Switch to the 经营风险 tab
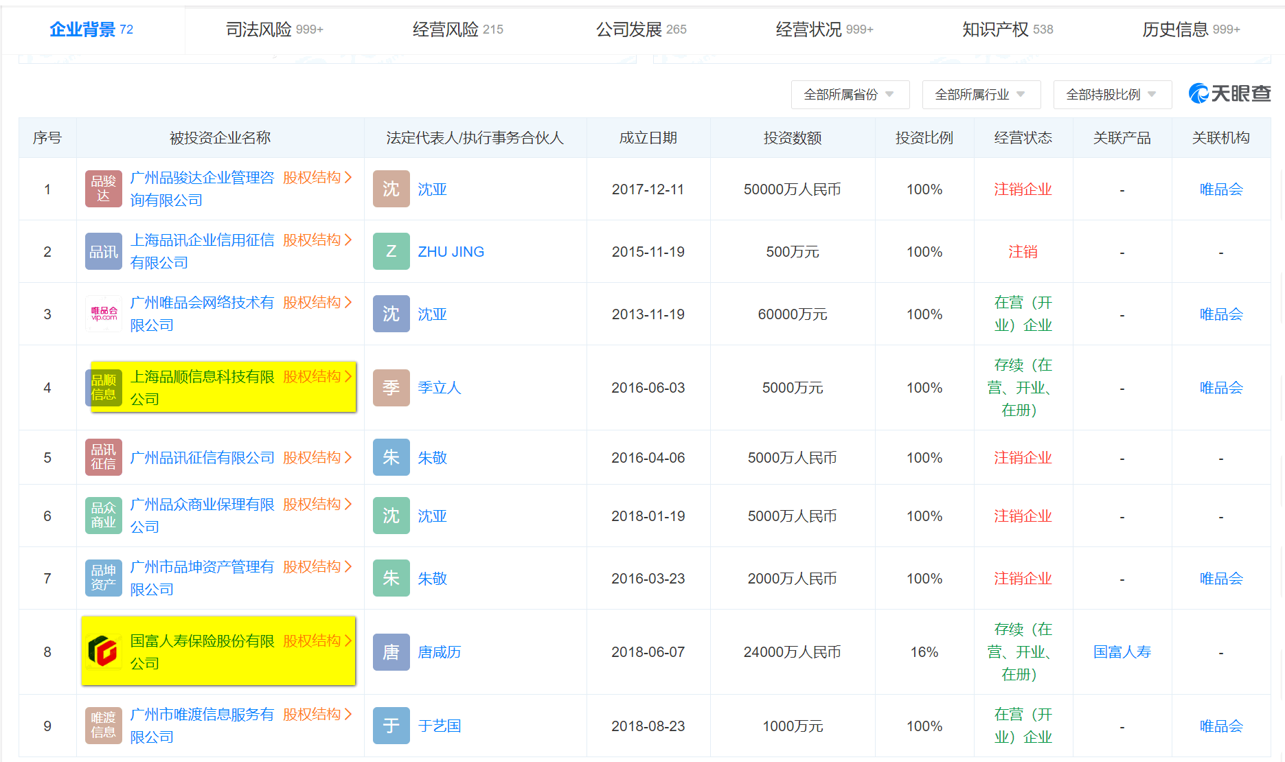Viewport: 1285px width, 762px height. pos(458,30)
